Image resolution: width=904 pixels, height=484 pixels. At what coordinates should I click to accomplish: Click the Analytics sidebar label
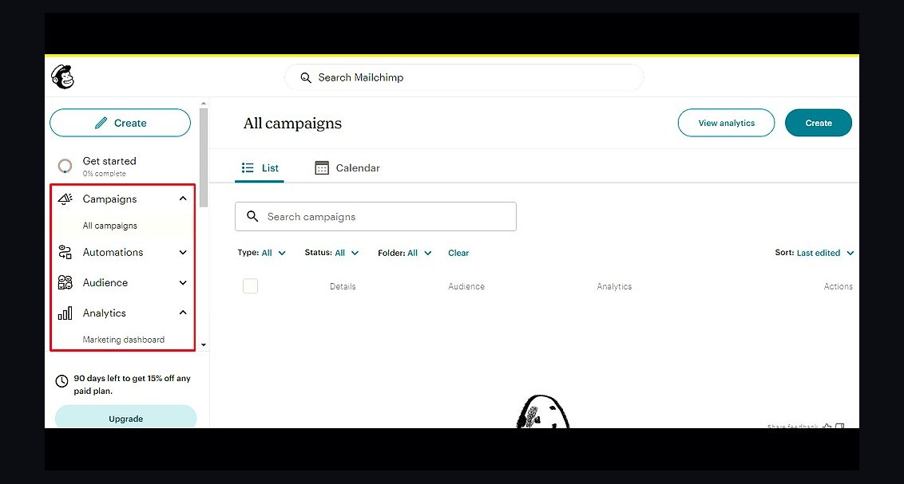[x=104, y=313]
